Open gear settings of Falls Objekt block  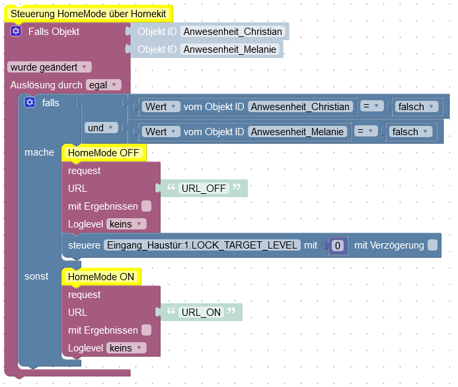coord(16,31)
